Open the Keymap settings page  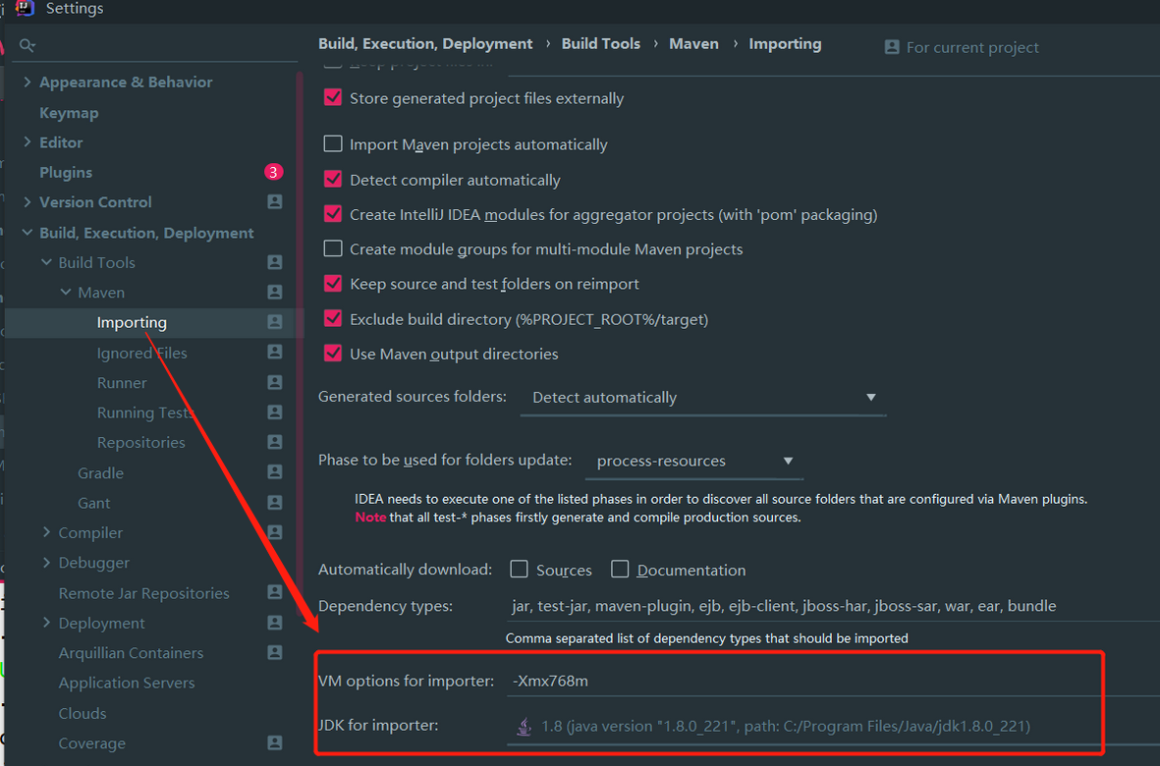pyautogui.click(x=69, y=112)
